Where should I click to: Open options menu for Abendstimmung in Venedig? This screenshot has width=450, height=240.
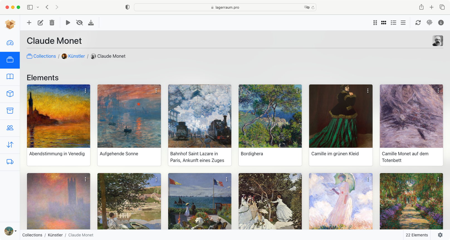tap(85, 91)
